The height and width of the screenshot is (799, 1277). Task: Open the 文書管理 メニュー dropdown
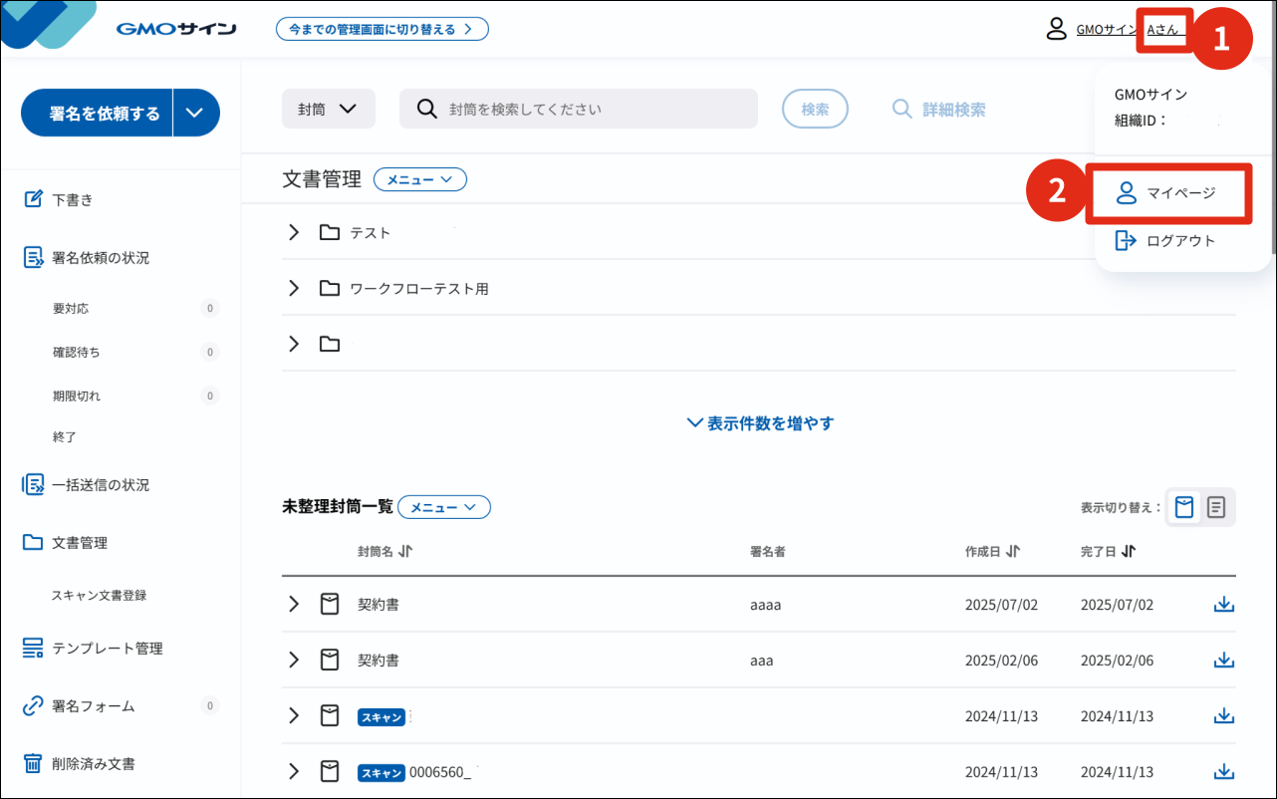tap(419, 179)
